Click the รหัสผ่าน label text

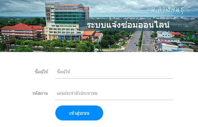tap(40, 93)
